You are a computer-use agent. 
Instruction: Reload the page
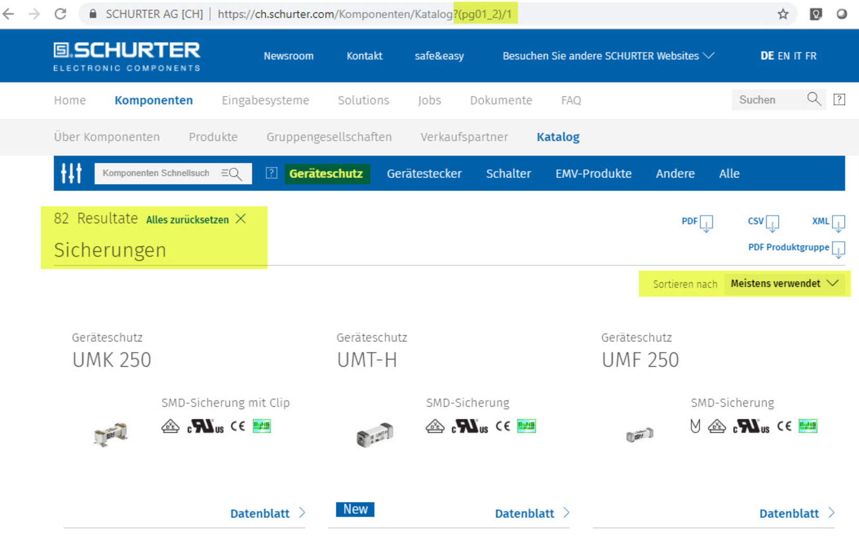click(61, 14)
